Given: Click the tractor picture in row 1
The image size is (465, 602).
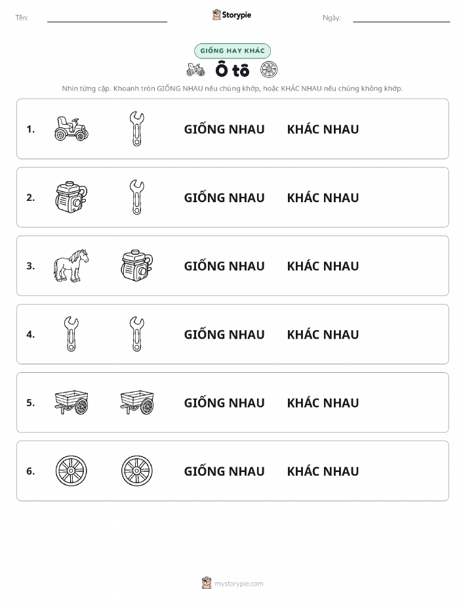Looking at the screenshot, I should point(71,129).
